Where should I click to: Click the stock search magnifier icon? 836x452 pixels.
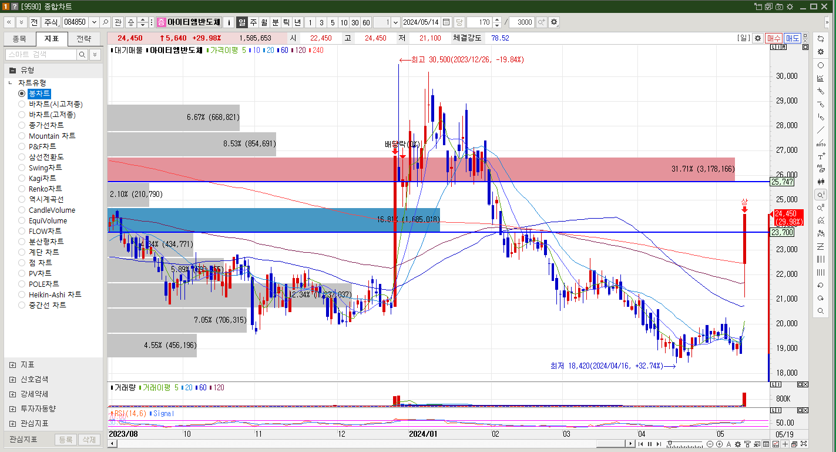tap(105, 22)
